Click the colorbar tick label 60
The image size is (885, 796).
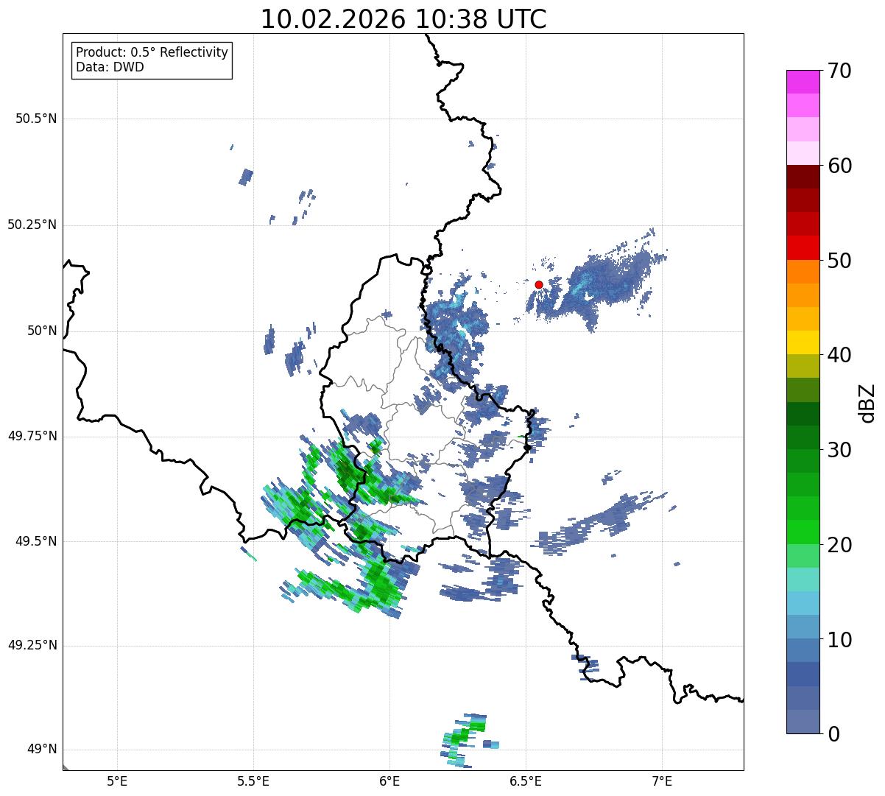(x=839, y=166)
